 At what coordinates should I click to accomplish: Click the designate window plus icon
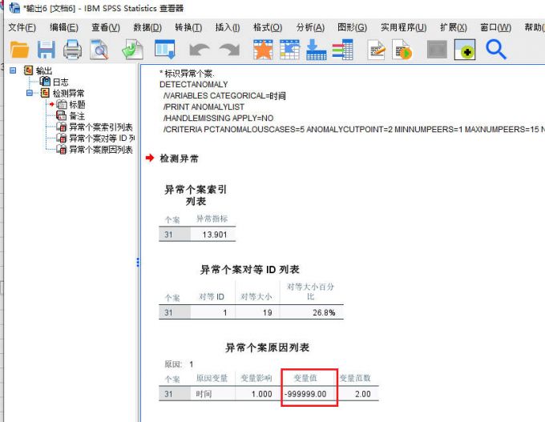pos(465,50)
